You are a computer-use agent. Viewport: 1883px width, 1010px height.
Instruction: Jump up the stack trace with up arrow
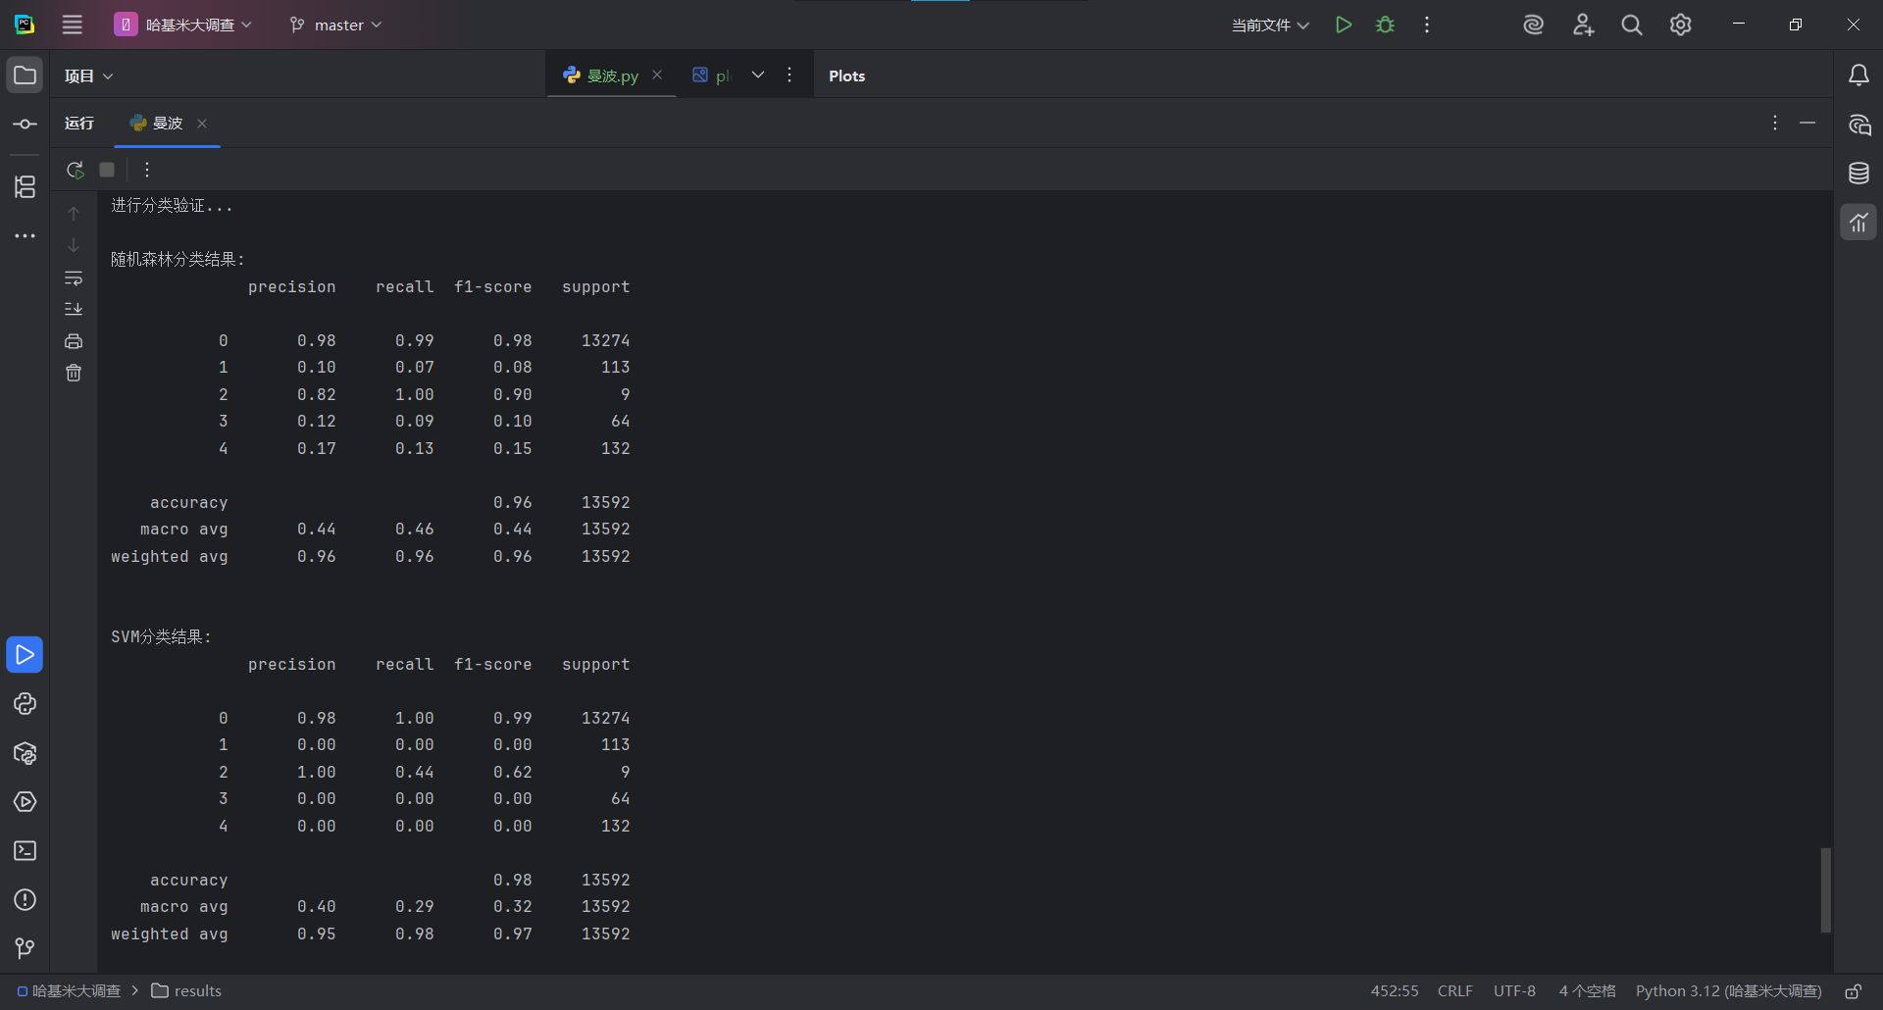click(74, 213)
